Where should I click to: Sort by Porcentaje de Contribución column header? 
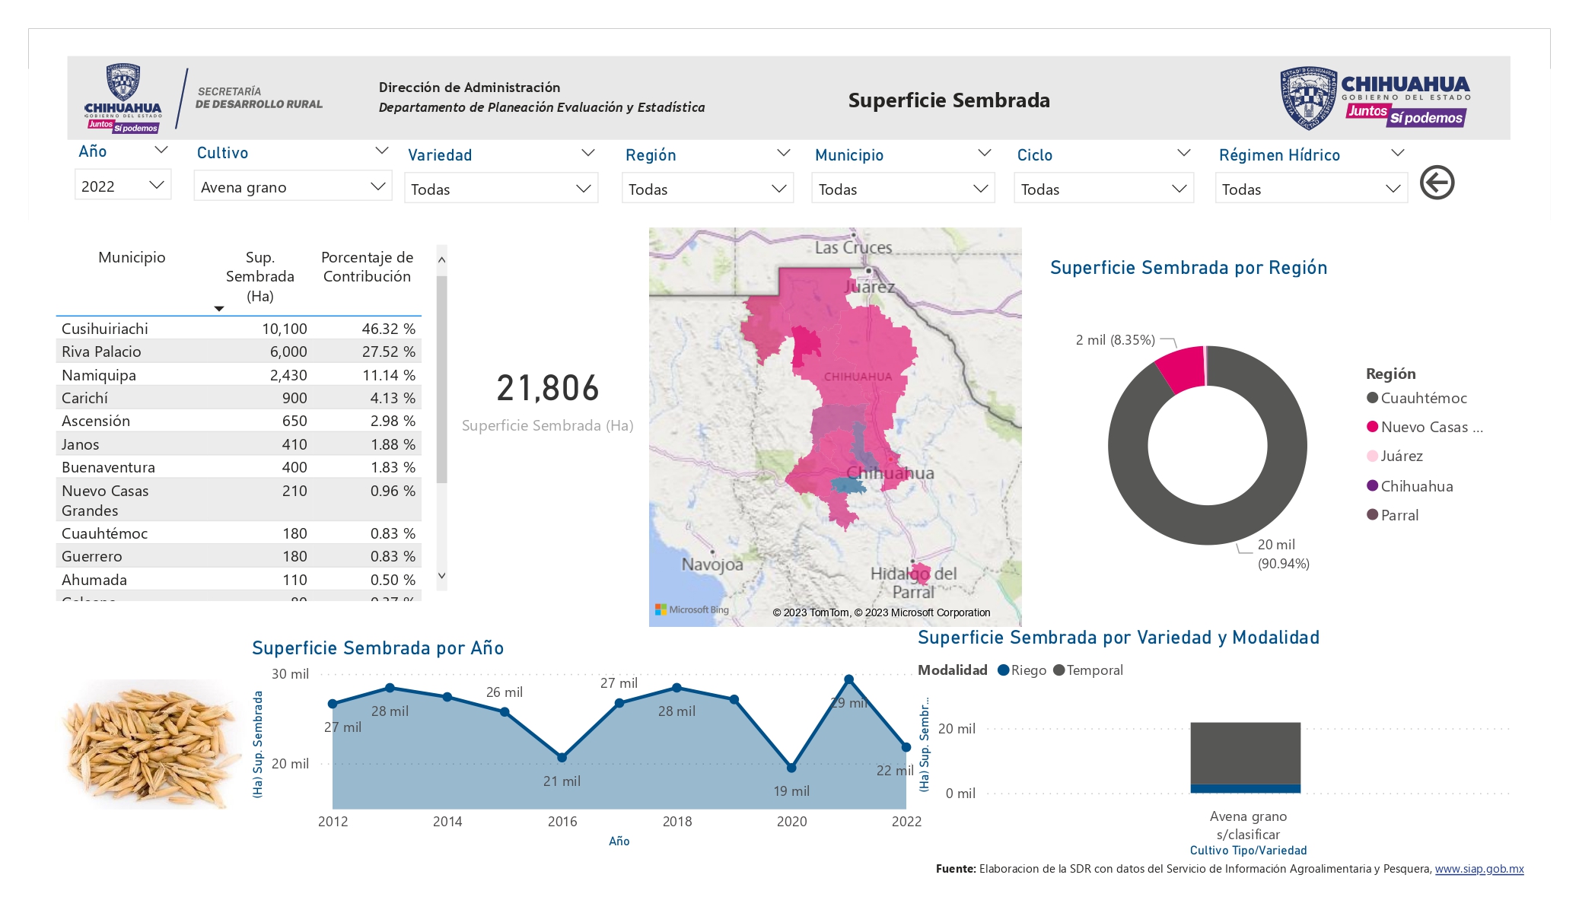click(367, 267)
